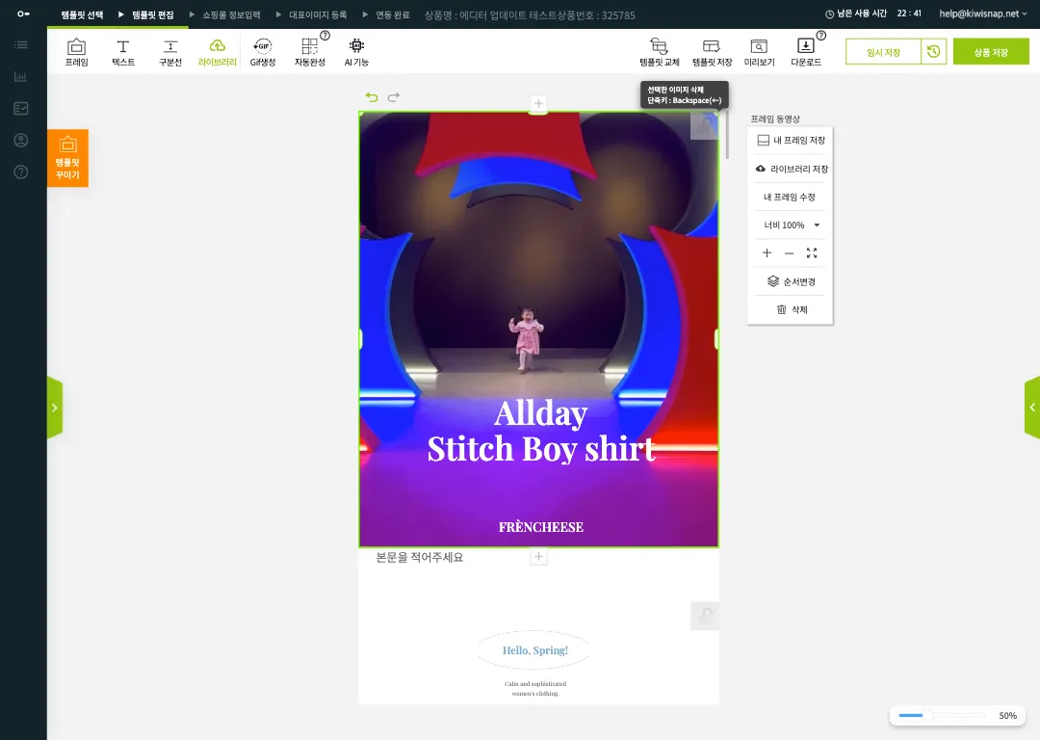Open the 라이브러리 library

[217, 52]
